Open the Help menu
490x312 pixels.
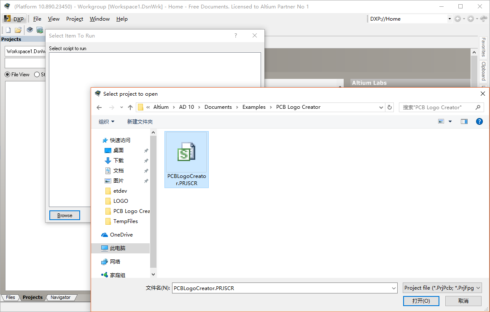pyautogui.click(x=122, y=19)
